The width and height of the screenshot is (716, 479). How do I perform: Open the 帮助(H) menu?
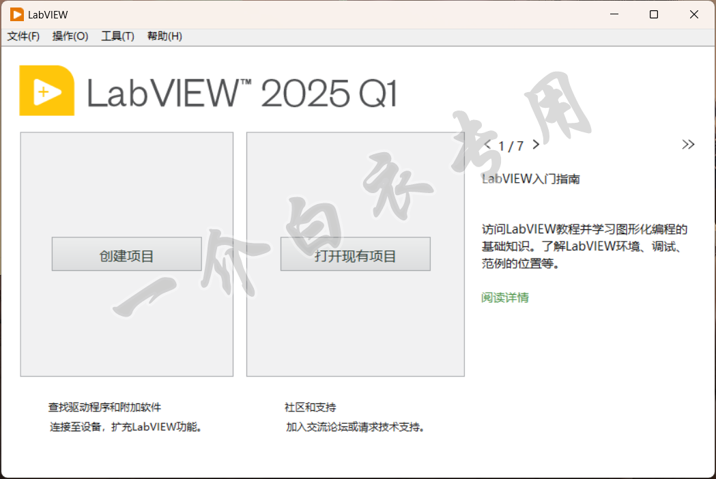click(x=164, y=36)
